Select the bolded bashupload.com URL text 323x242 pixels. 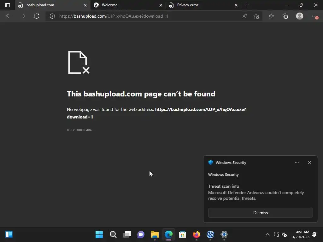point(156,113)
